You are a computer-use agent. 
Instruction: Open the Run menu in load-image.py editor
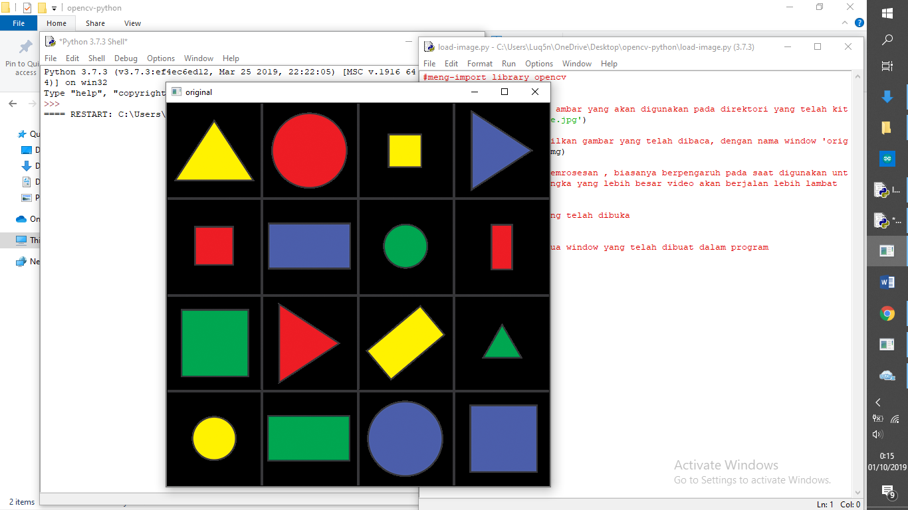pyautogui.click(x=509, y=64)
